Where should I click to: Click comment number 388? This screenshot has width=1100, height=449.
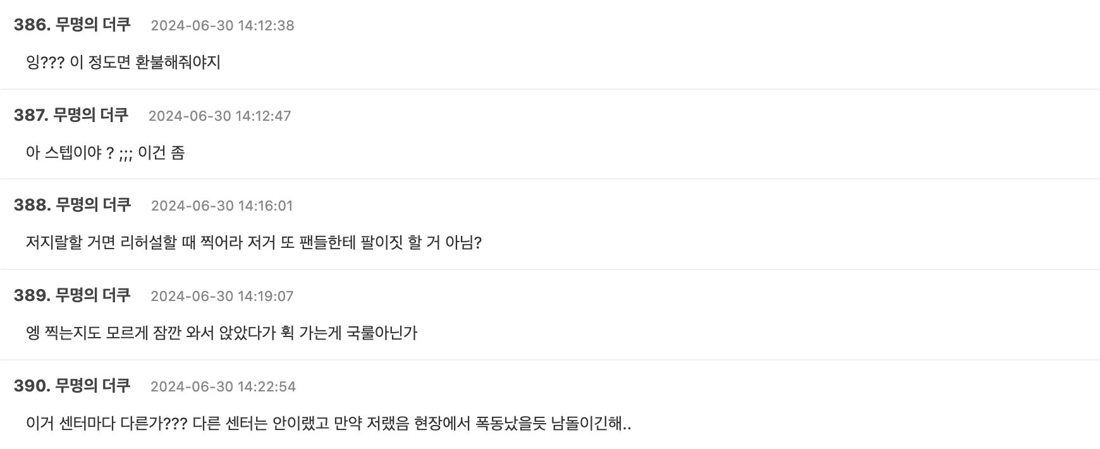32,205
